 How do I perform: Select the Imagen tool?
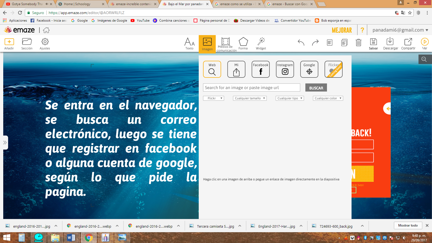(x=207, y=44)
